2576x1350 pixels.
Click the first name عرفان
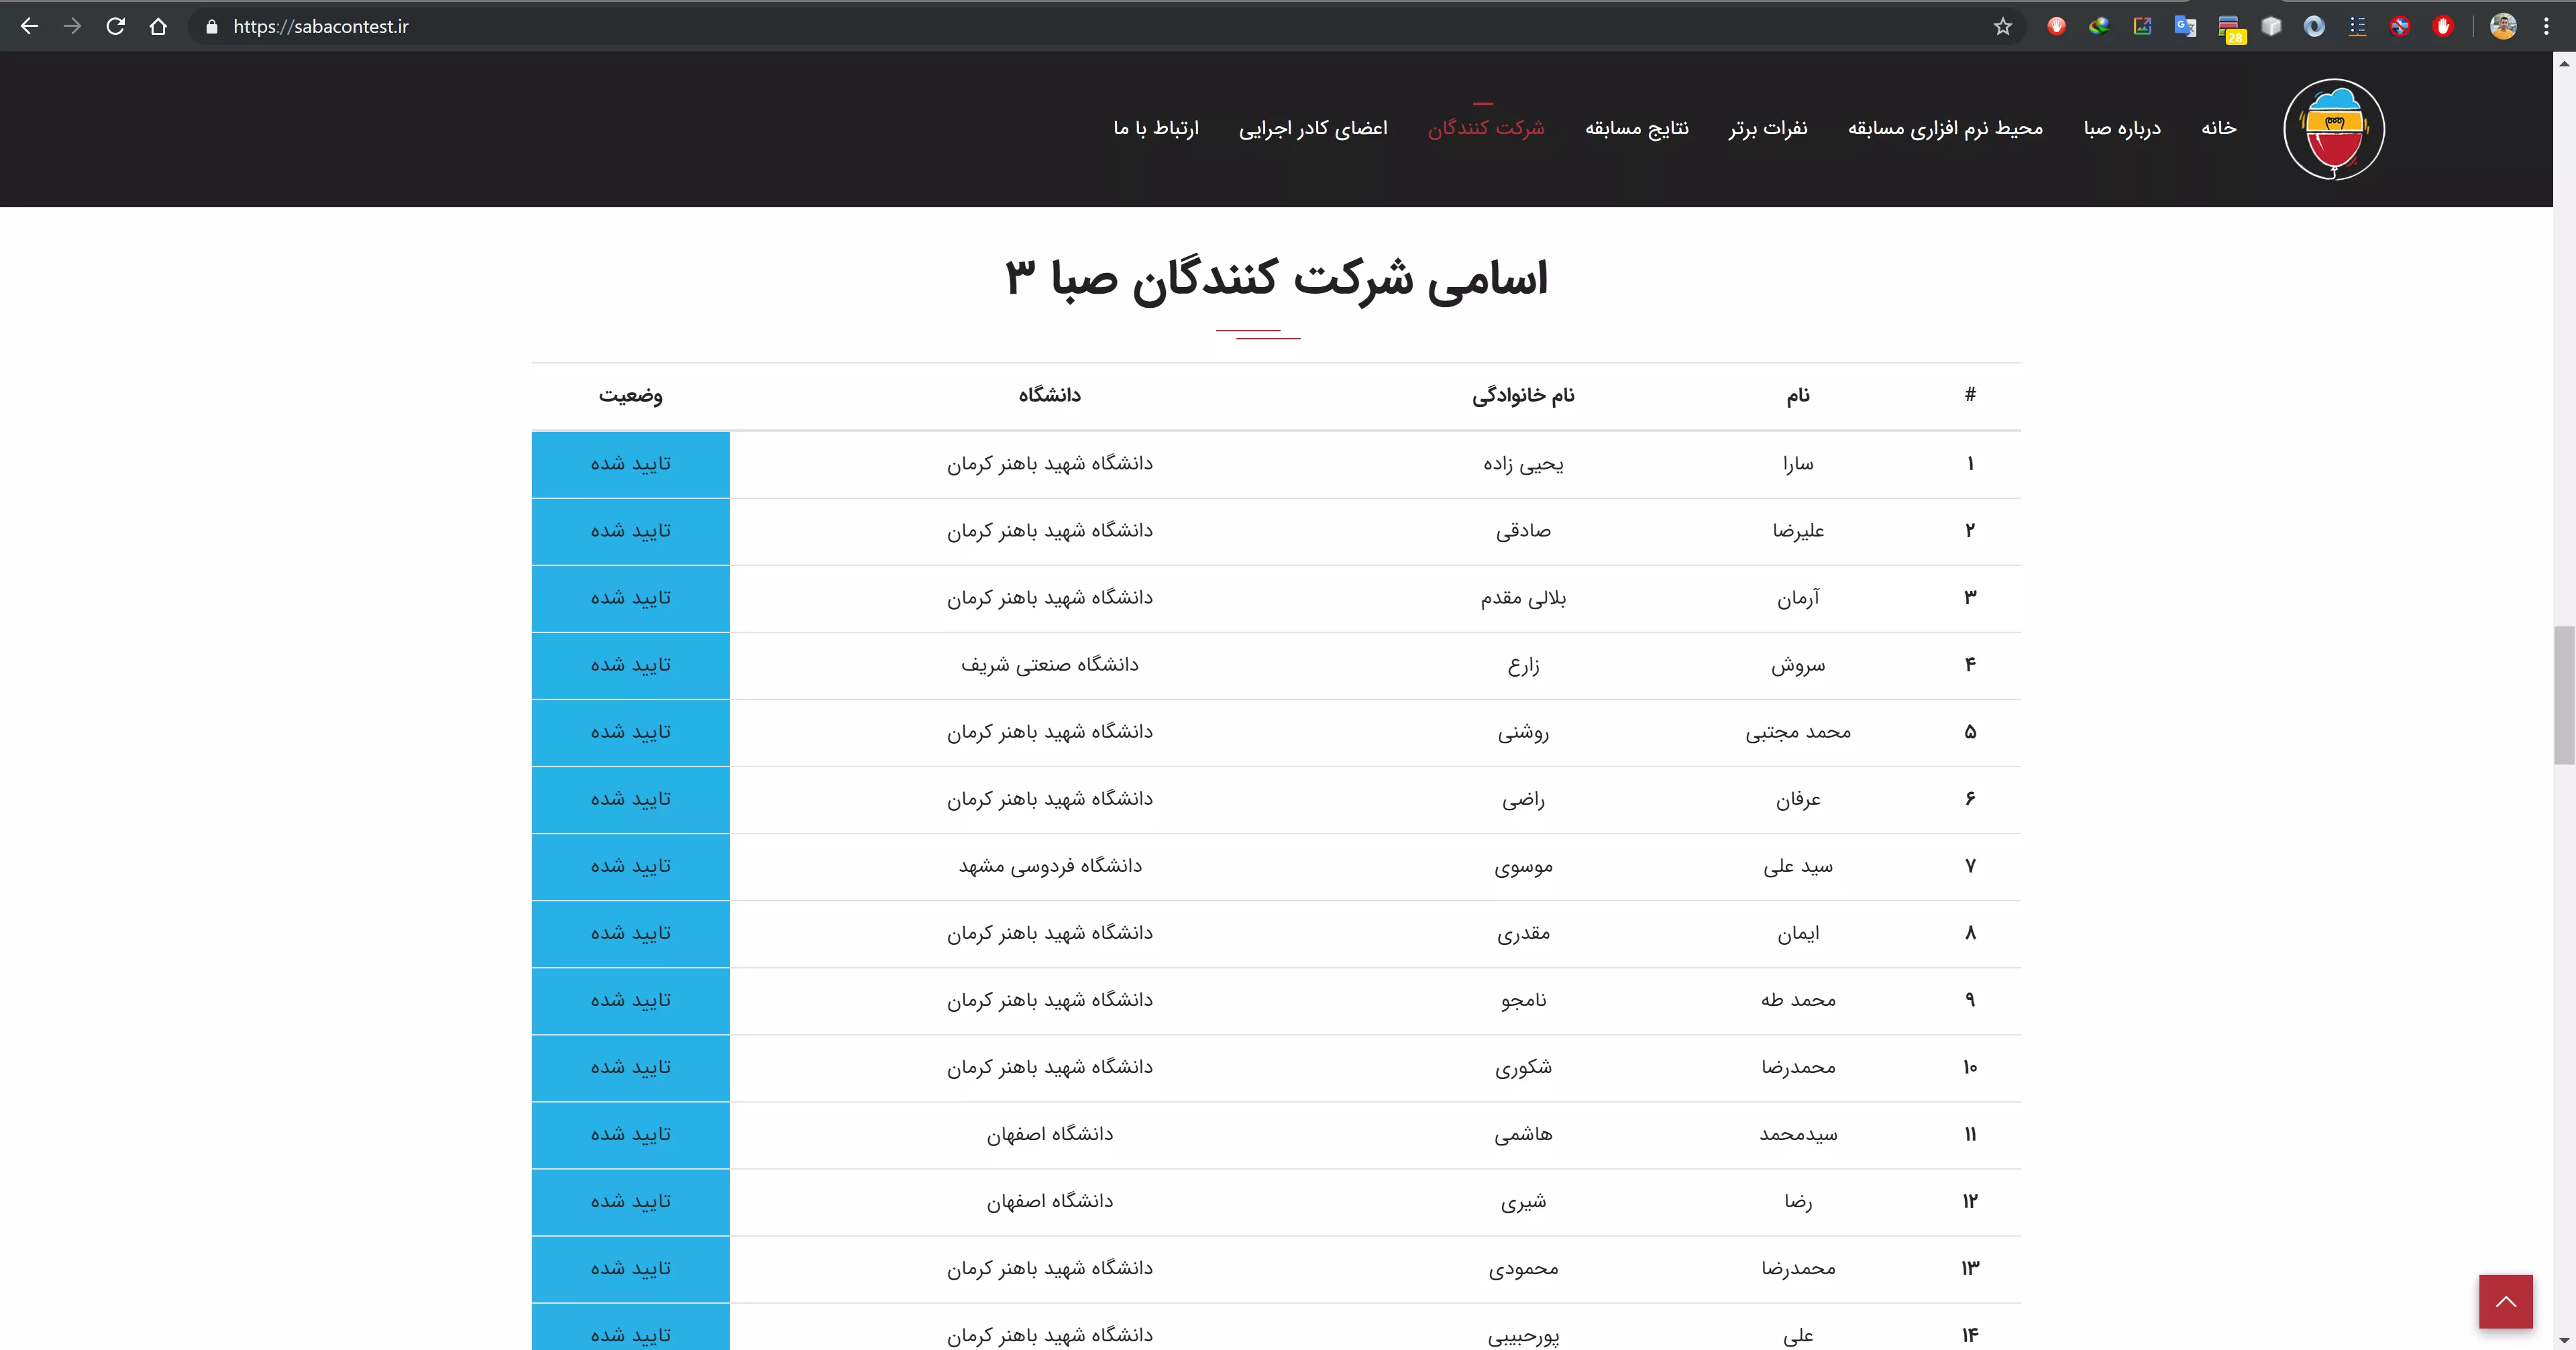[1798, 799]
